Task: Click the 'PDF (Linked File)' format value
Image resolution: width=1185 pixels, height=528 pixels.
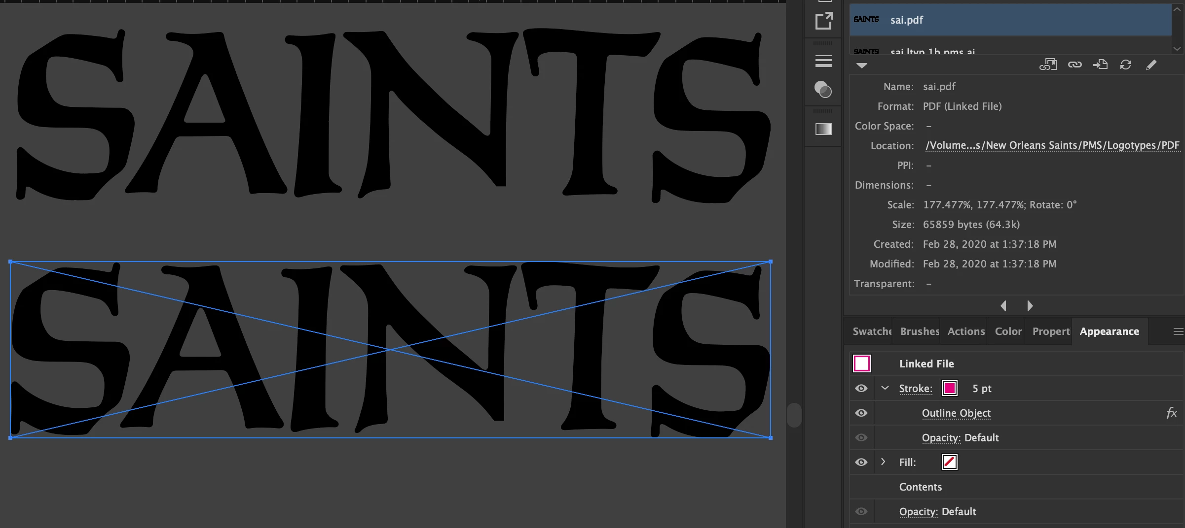Action: click(x=962, y=106)
